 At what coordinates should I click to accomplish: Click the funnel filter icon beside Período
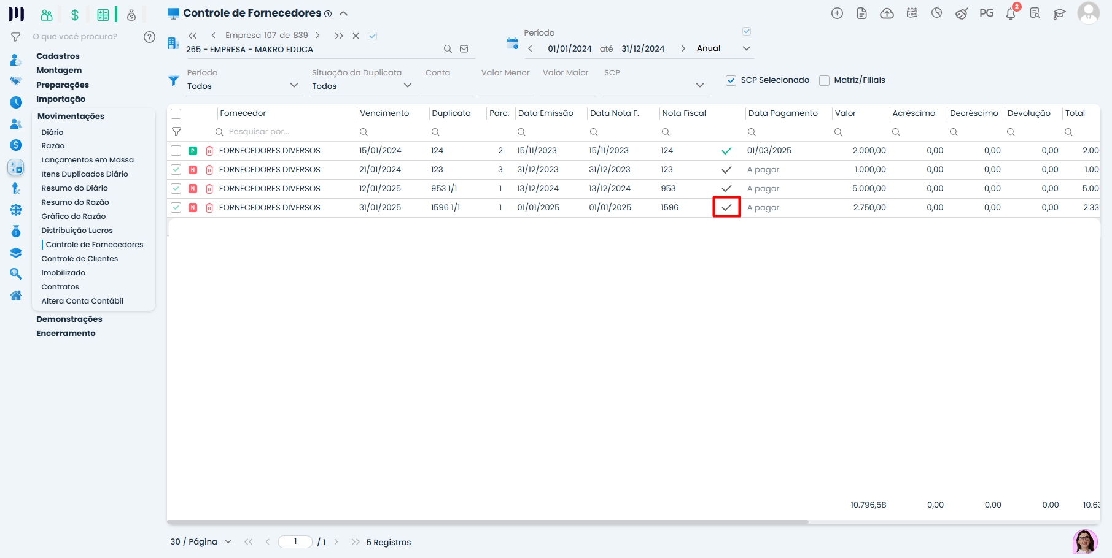tap(174, 81)
